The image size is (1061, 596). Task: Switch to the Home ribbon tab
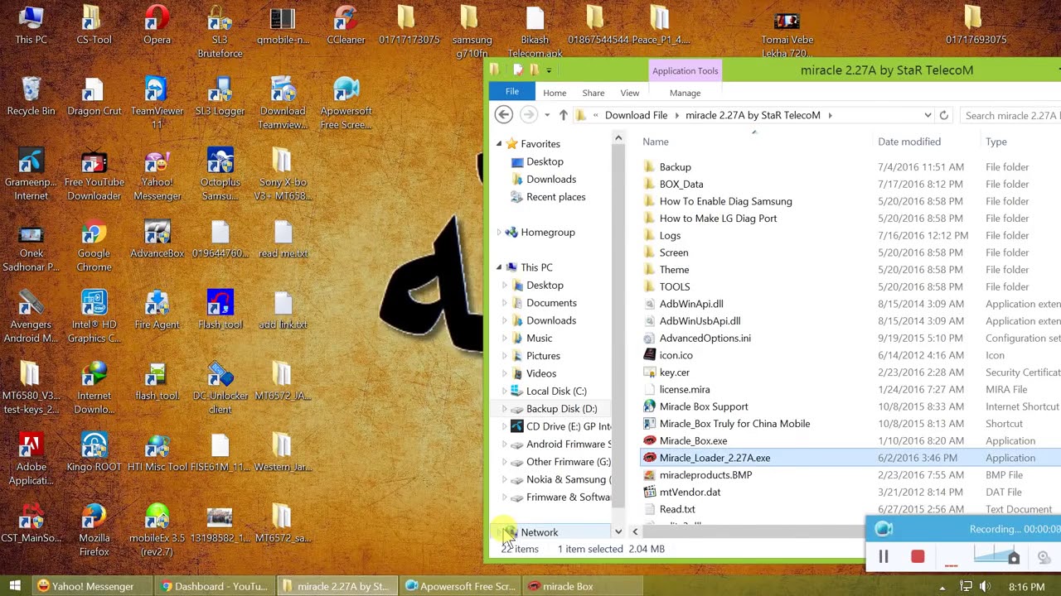(555, 93)
